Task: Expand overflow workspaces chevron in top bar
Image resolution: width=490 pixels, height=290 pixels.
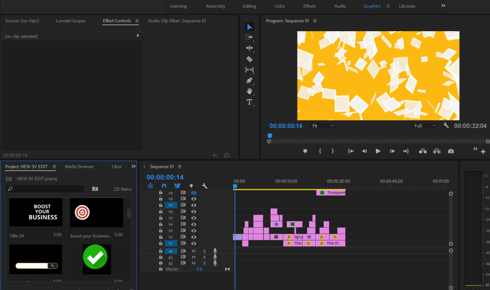Action: 443,6
